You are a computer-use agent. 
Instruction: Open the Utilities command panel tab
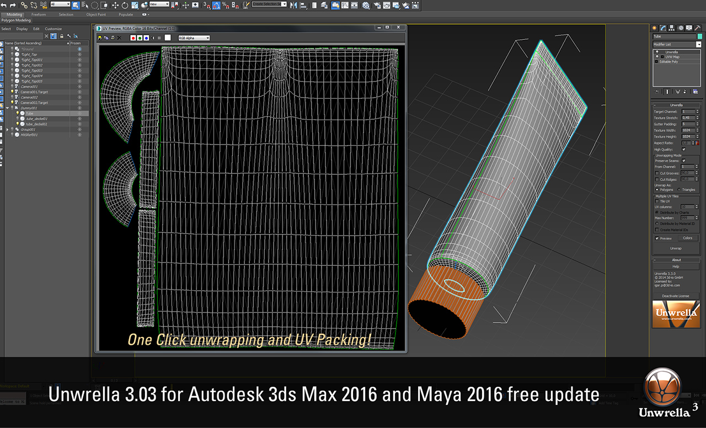click(697, 27)
